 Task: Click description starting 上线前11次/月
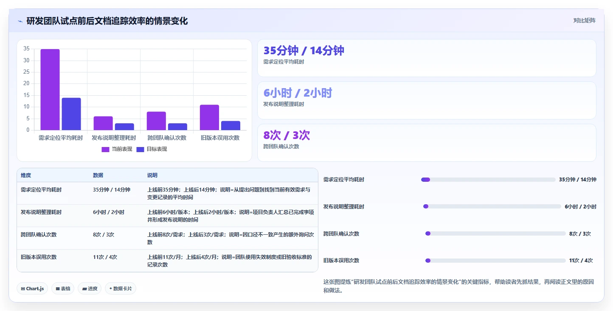coord(231,261)
